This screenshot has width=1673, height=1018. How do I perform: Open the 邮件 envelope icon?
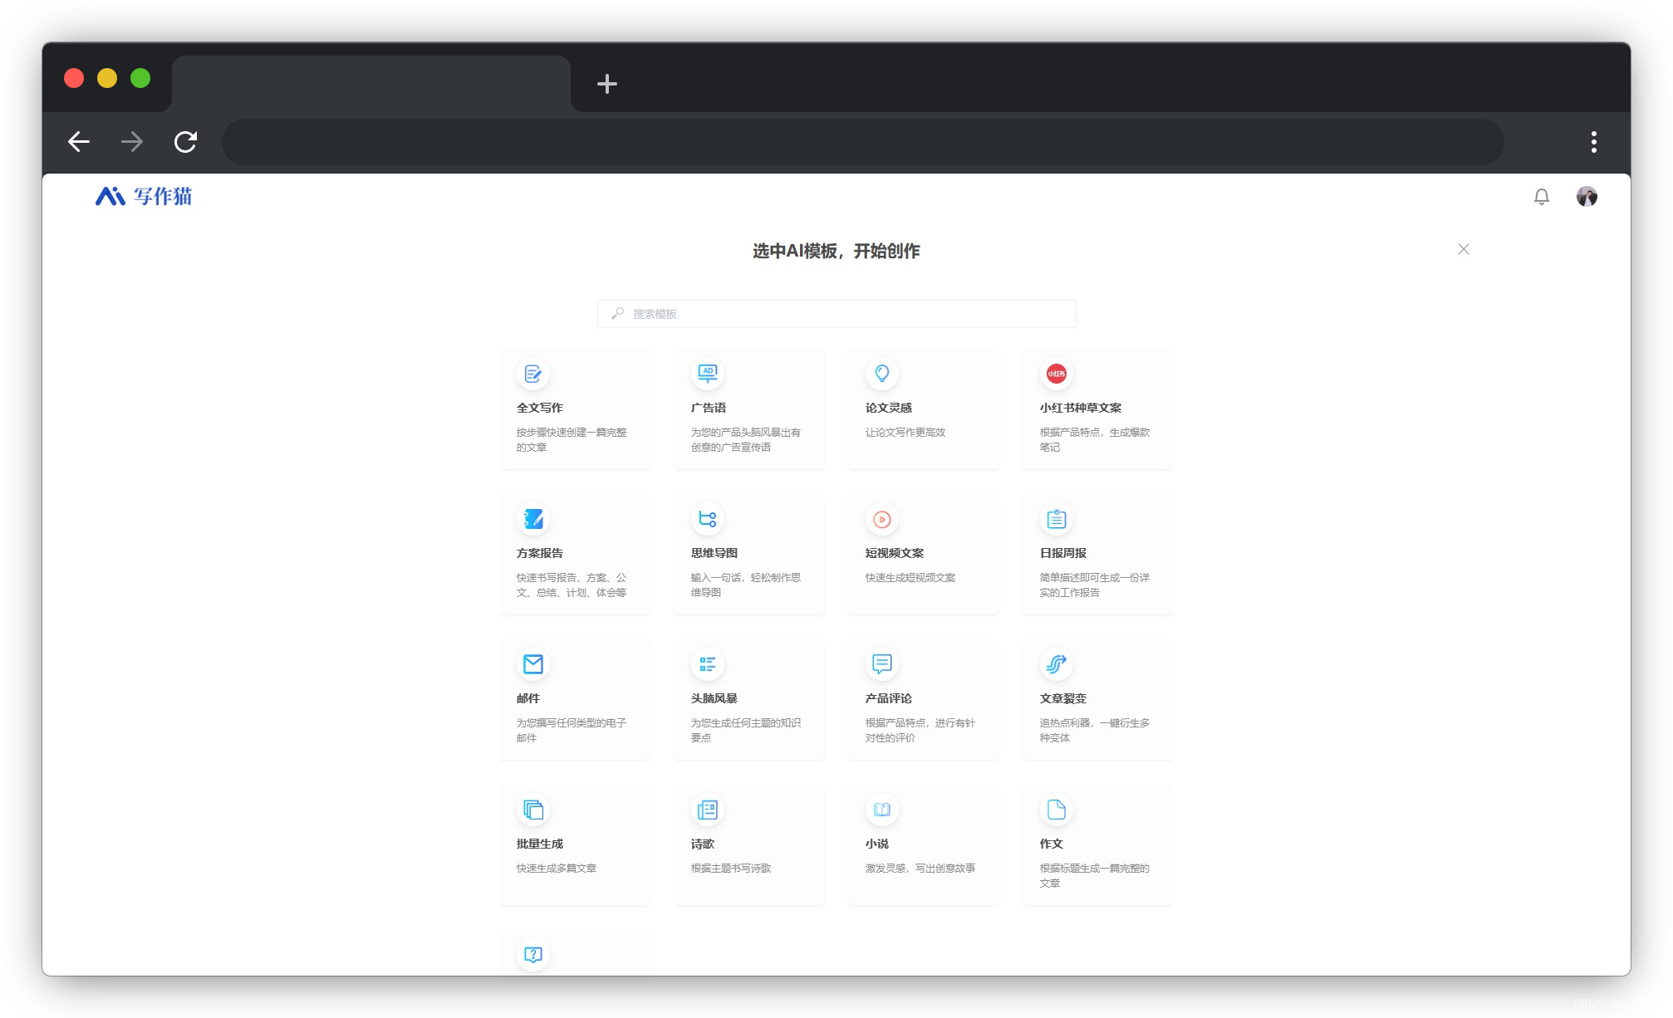(x=532, y=665)
